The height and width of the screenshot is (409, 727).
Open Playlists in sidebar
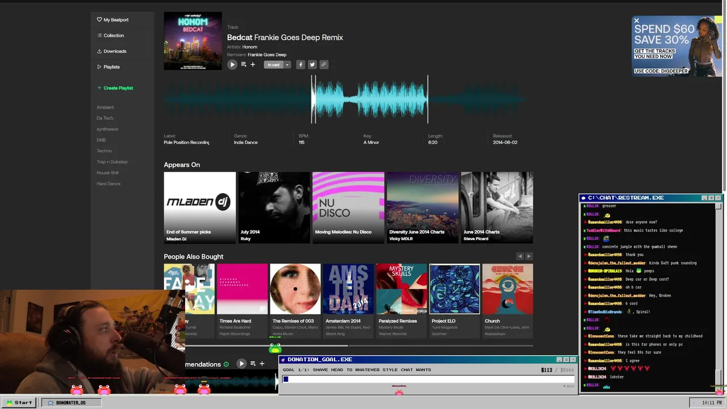click(108, 67)
